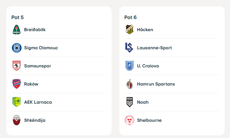Click the Samsunspor club crest

coord(17,66)
